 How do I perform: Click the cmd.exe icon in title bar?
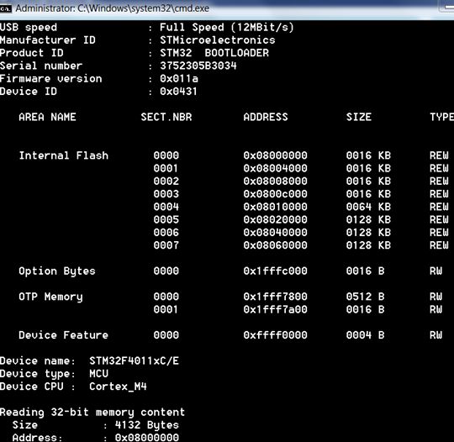click(6, 8)
